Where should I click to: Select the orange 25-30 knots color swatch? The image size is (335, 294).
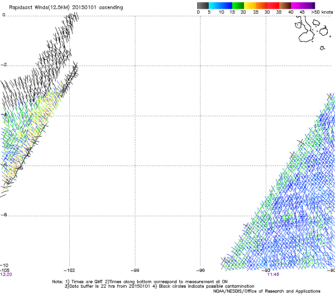[262, 5]
